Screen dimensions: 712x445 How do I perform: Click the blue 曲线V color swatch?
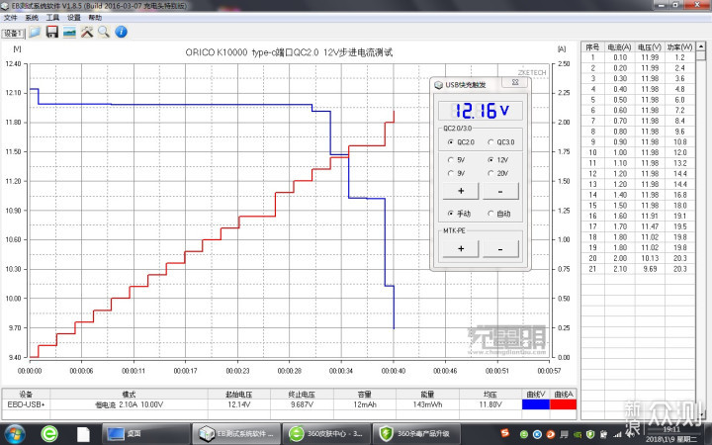[538, 403]
